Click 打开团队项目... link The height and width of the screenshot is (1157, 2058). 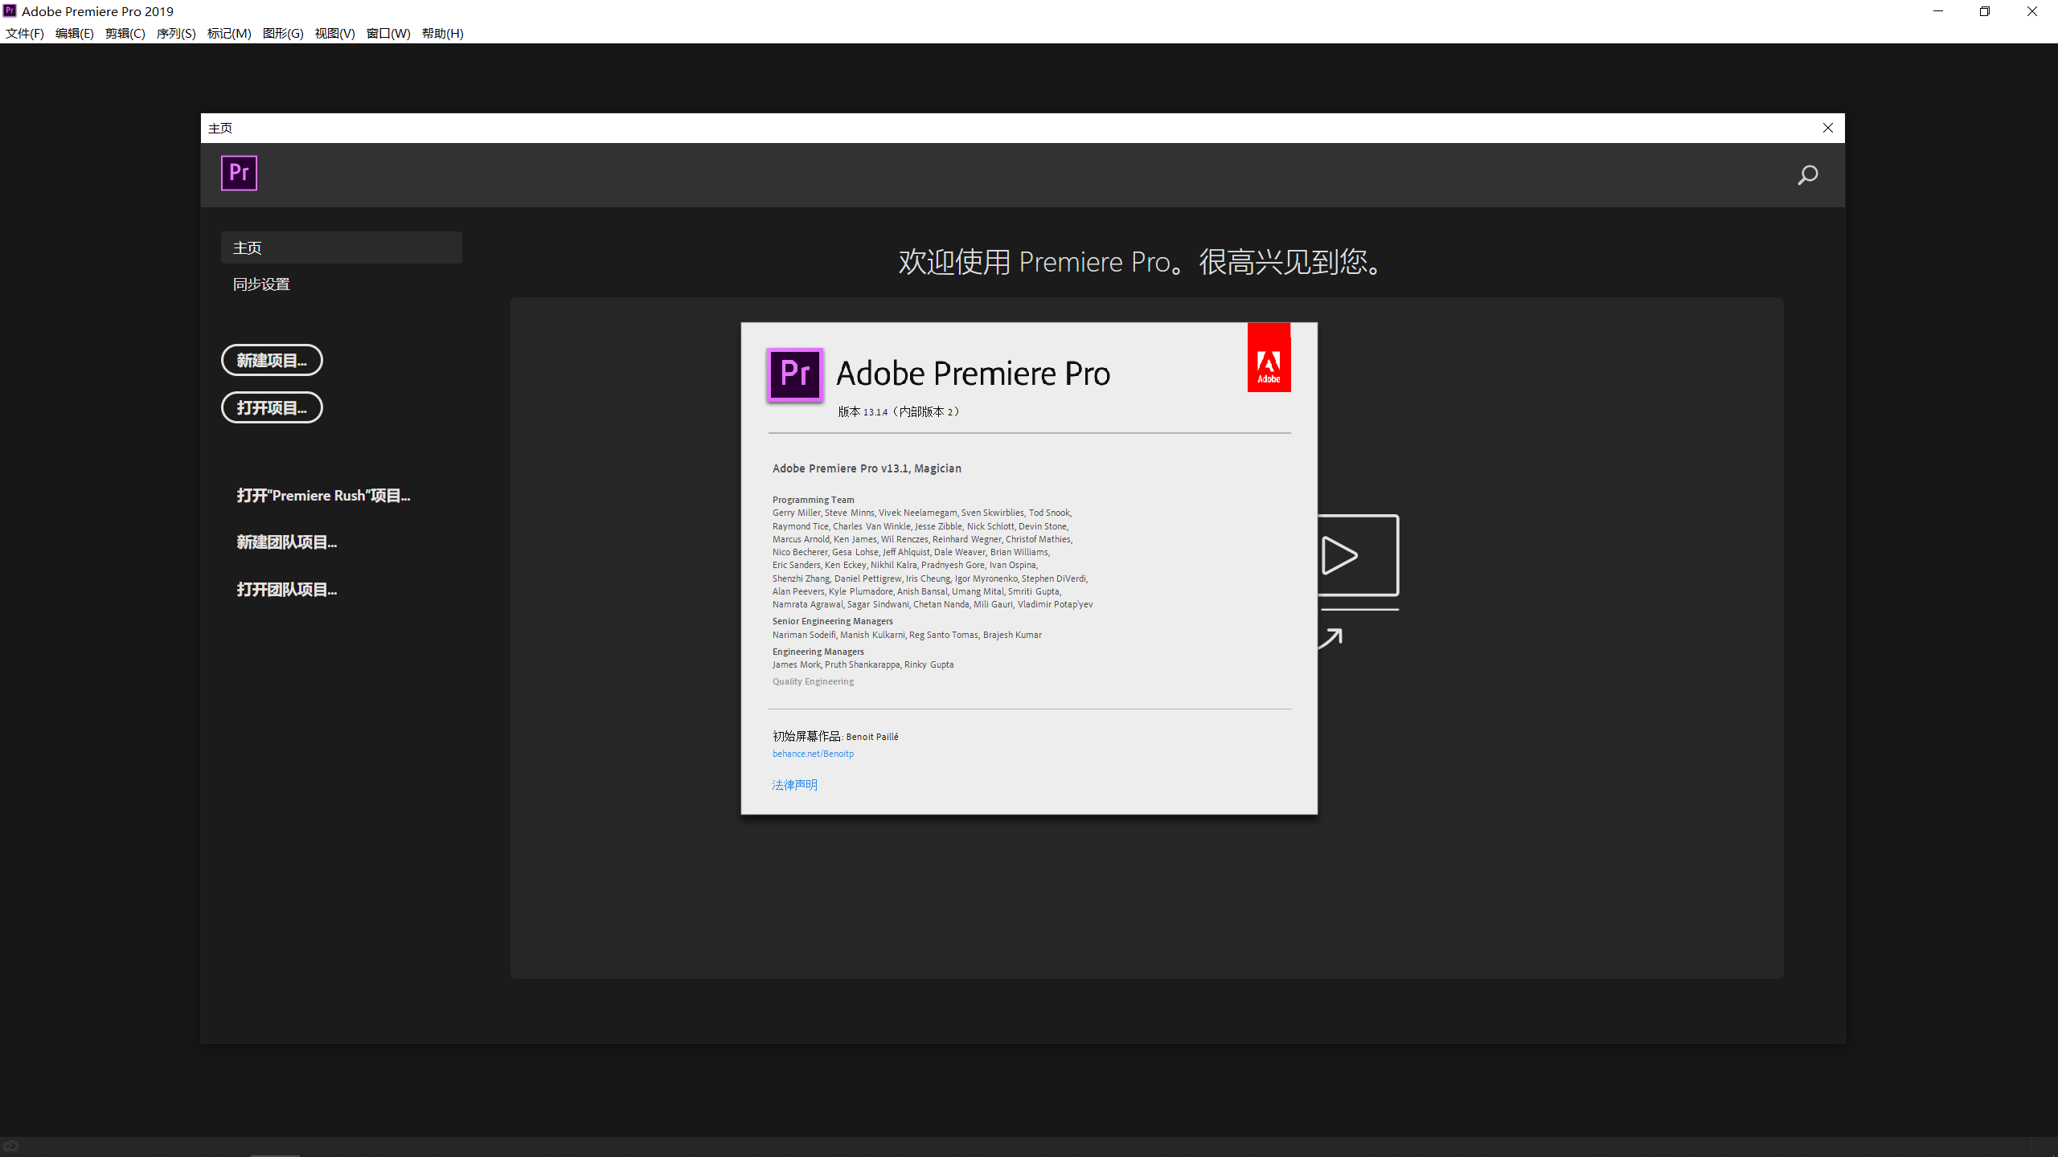pos(287,590)
